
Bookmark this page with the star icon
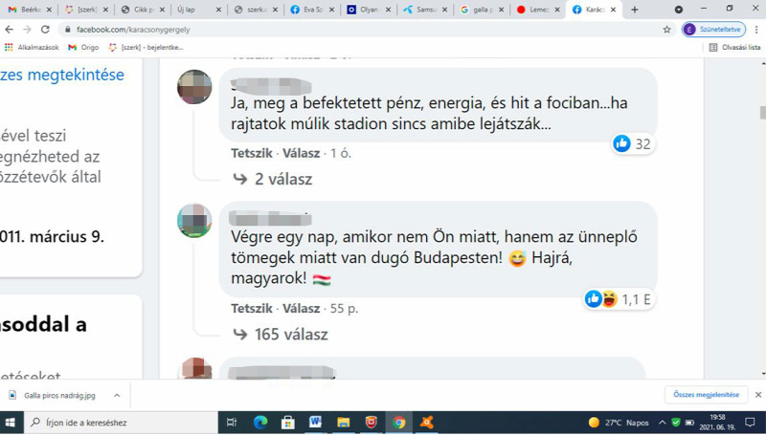(666, 30)
